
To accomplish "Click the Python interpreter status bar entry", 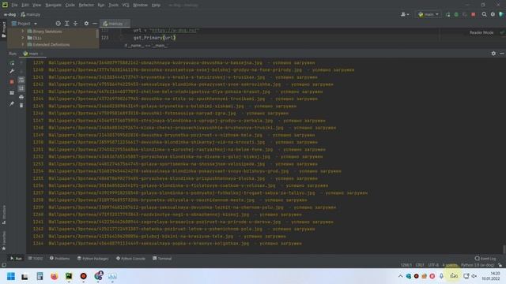I will 478,265.
